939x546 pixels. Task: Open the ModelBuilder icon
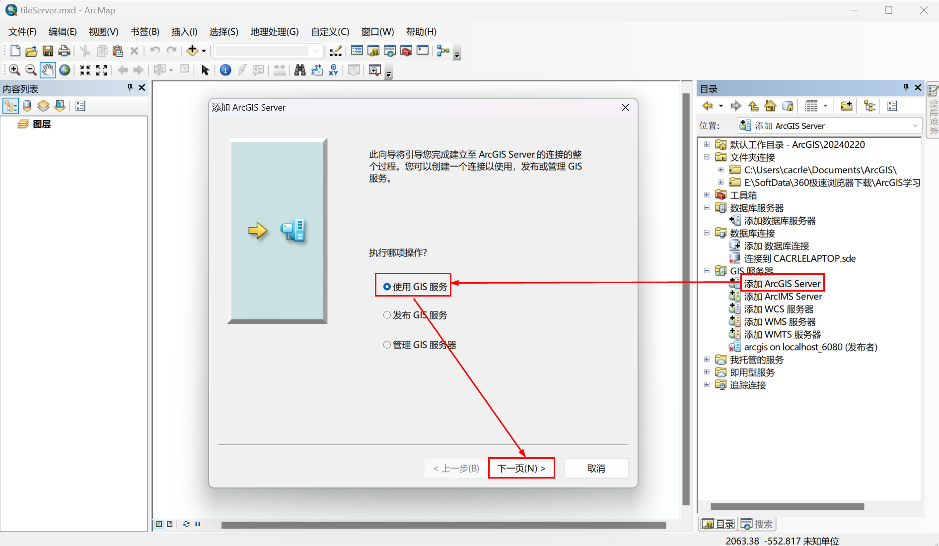tap(443, 51)
